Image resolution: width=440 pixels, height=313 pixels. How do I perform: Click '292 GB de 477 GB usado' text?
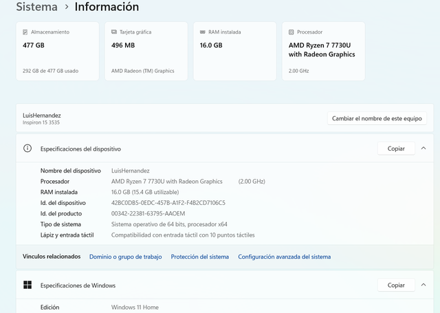coord(50,71)
